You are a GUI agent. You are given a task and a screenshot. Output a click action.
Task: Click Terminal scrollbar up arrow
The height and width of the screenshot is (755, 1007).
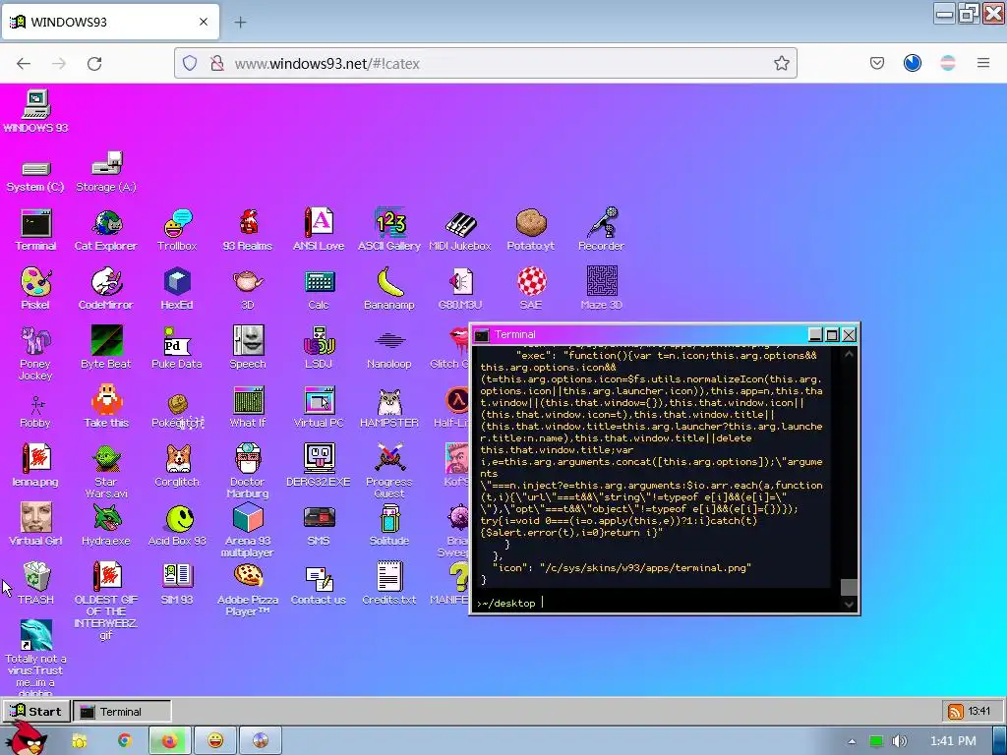point(849,354)
